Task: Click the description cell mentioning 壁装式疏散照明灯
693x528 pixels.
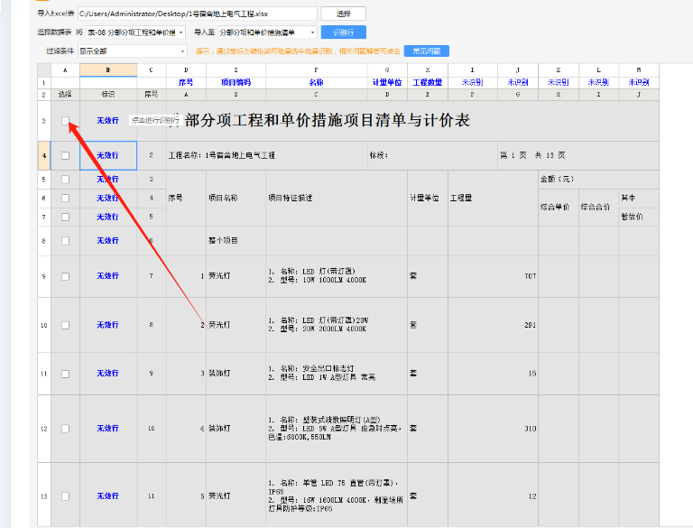Action: tap(337, 429)
